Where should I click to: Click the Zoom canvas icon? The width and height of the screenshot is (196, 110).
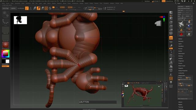coord(171,22)
